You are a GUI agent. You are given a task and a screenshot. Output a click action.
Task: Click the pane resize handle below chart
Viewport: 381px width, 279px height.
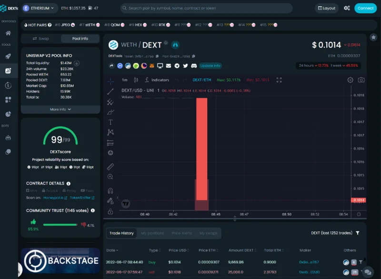pyautogui.click(x=235, y=218)
